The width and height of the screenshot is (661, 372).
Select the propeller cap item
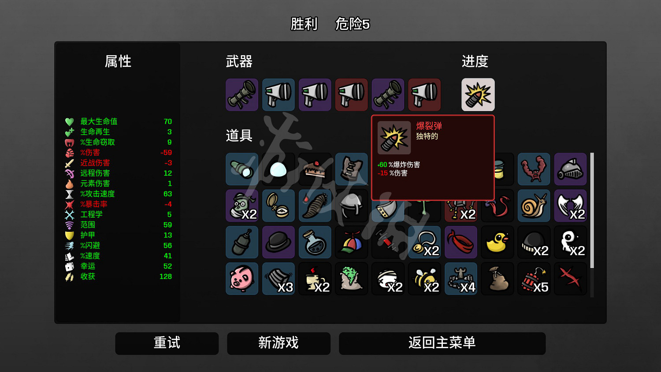(x=351, y=242)
